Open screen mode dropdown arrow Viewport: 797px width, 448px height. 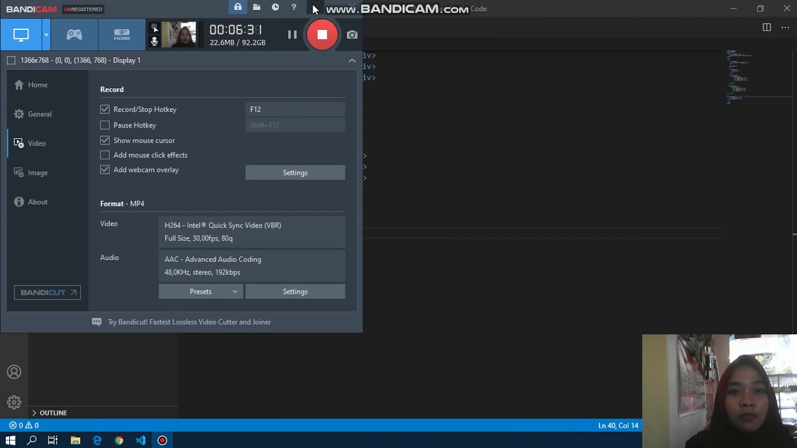click(45, 35)
